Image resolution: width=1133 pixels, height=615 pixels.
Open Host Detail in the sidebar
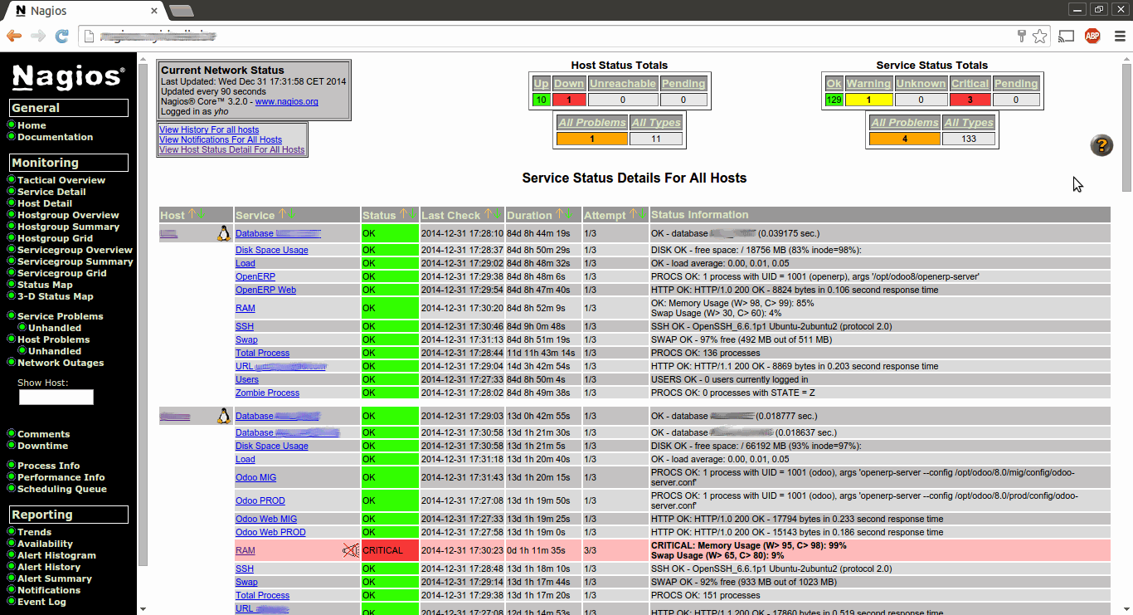pyautogui.click(x=45, y=203)
